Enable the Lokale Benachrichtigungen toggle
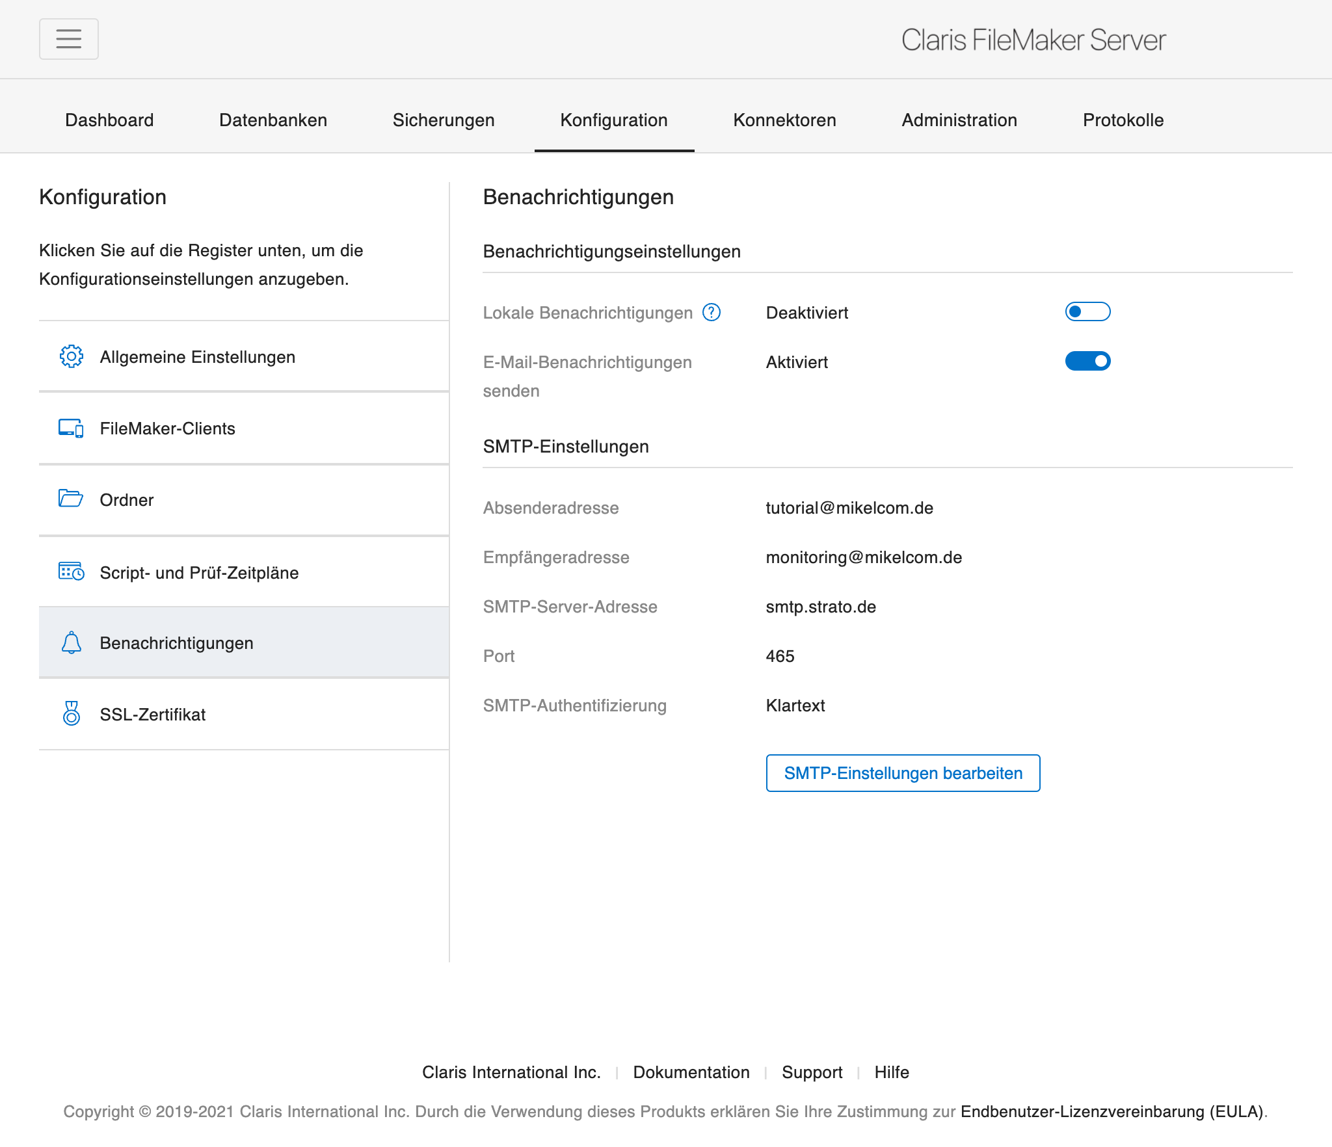The height and width of the screenshot is (1147, 1332). tap(1087, 311)
